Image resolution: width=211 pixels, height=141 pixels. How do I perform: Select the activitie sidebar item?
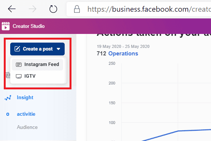[26, 114]
